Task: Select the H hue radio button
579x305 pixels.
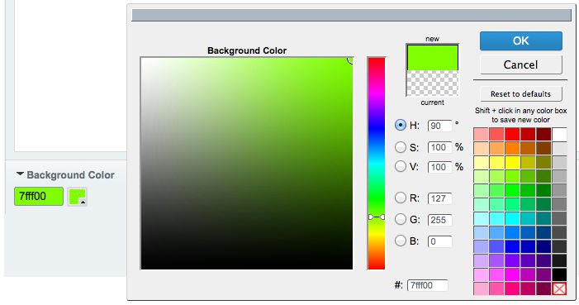Action: (401, 125)
